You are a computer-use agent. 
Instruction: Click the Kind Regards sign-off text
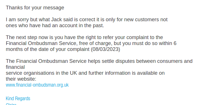pos(18,98)
